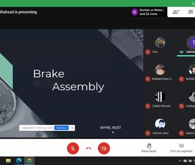Click the Muhammad U participant avatar

click(160, 70)
